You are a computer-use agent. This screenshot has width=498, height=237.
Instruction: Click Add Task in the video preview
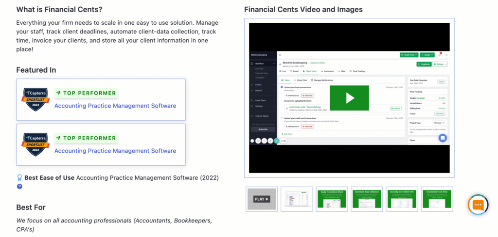(287, 134)
